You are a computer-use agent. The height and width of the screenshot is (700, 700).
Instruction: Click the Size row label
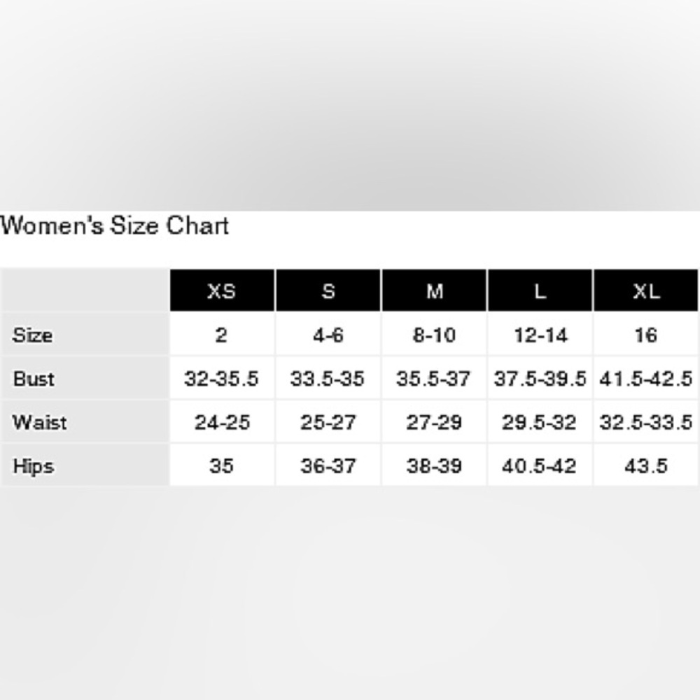click(32, 335)
